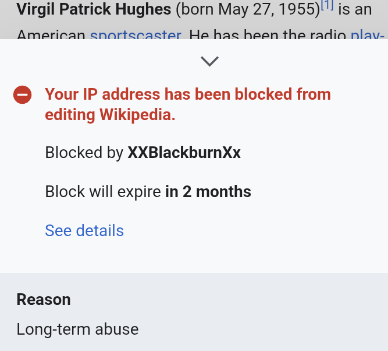Image resolution: width=388 pixels, height=351 pixels.
Task: Open the partially visible play- link
Action: [367, 35]
